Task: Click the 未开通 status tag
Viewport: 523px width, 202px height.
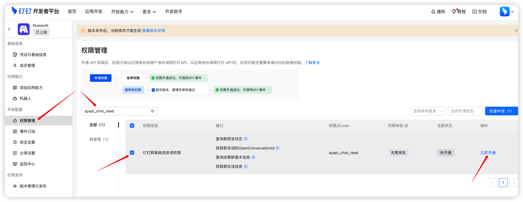Action: pyautogui.click(x=445, y=153)
